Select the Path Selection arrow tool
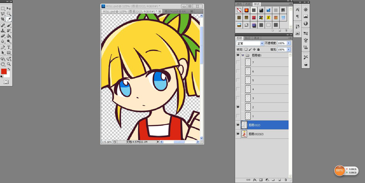This screenshot has width=365, height=183. point(3,53)
